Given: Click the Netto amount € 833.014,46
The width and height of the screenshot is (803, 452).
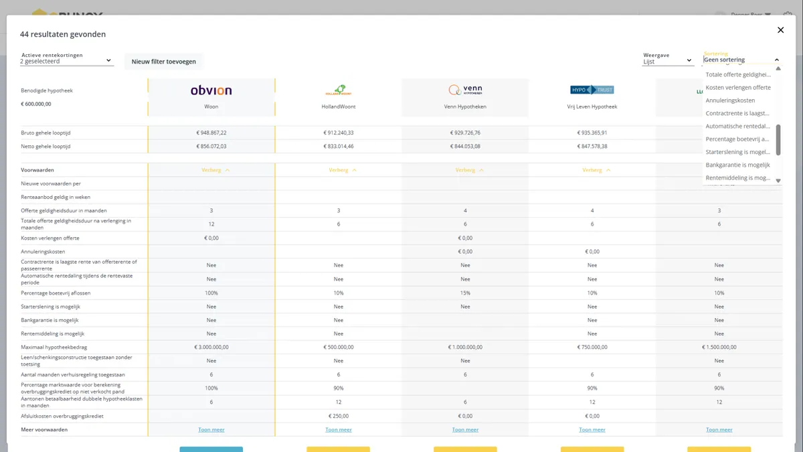Looking at the screenshot, I should 339,146.
